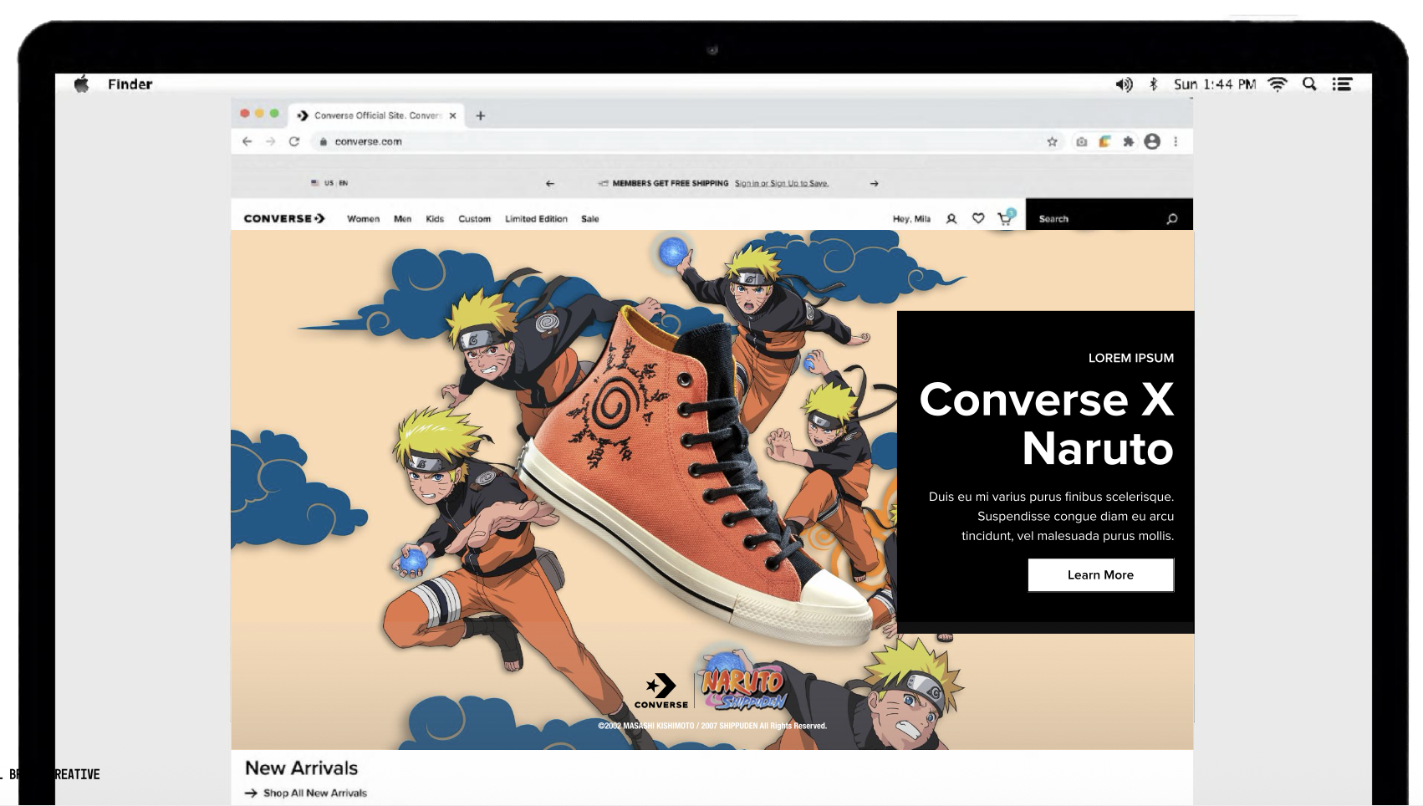Click the Learn More button
The image size is (1423, 806).
pos(1100,575)
